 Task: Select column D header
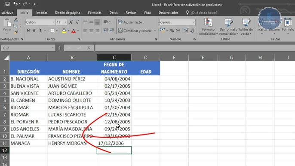click(x=146, y=58)
